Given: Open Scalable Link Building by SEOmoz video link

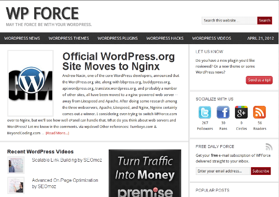Looking at the screenshot, I should tap(67, 160).
